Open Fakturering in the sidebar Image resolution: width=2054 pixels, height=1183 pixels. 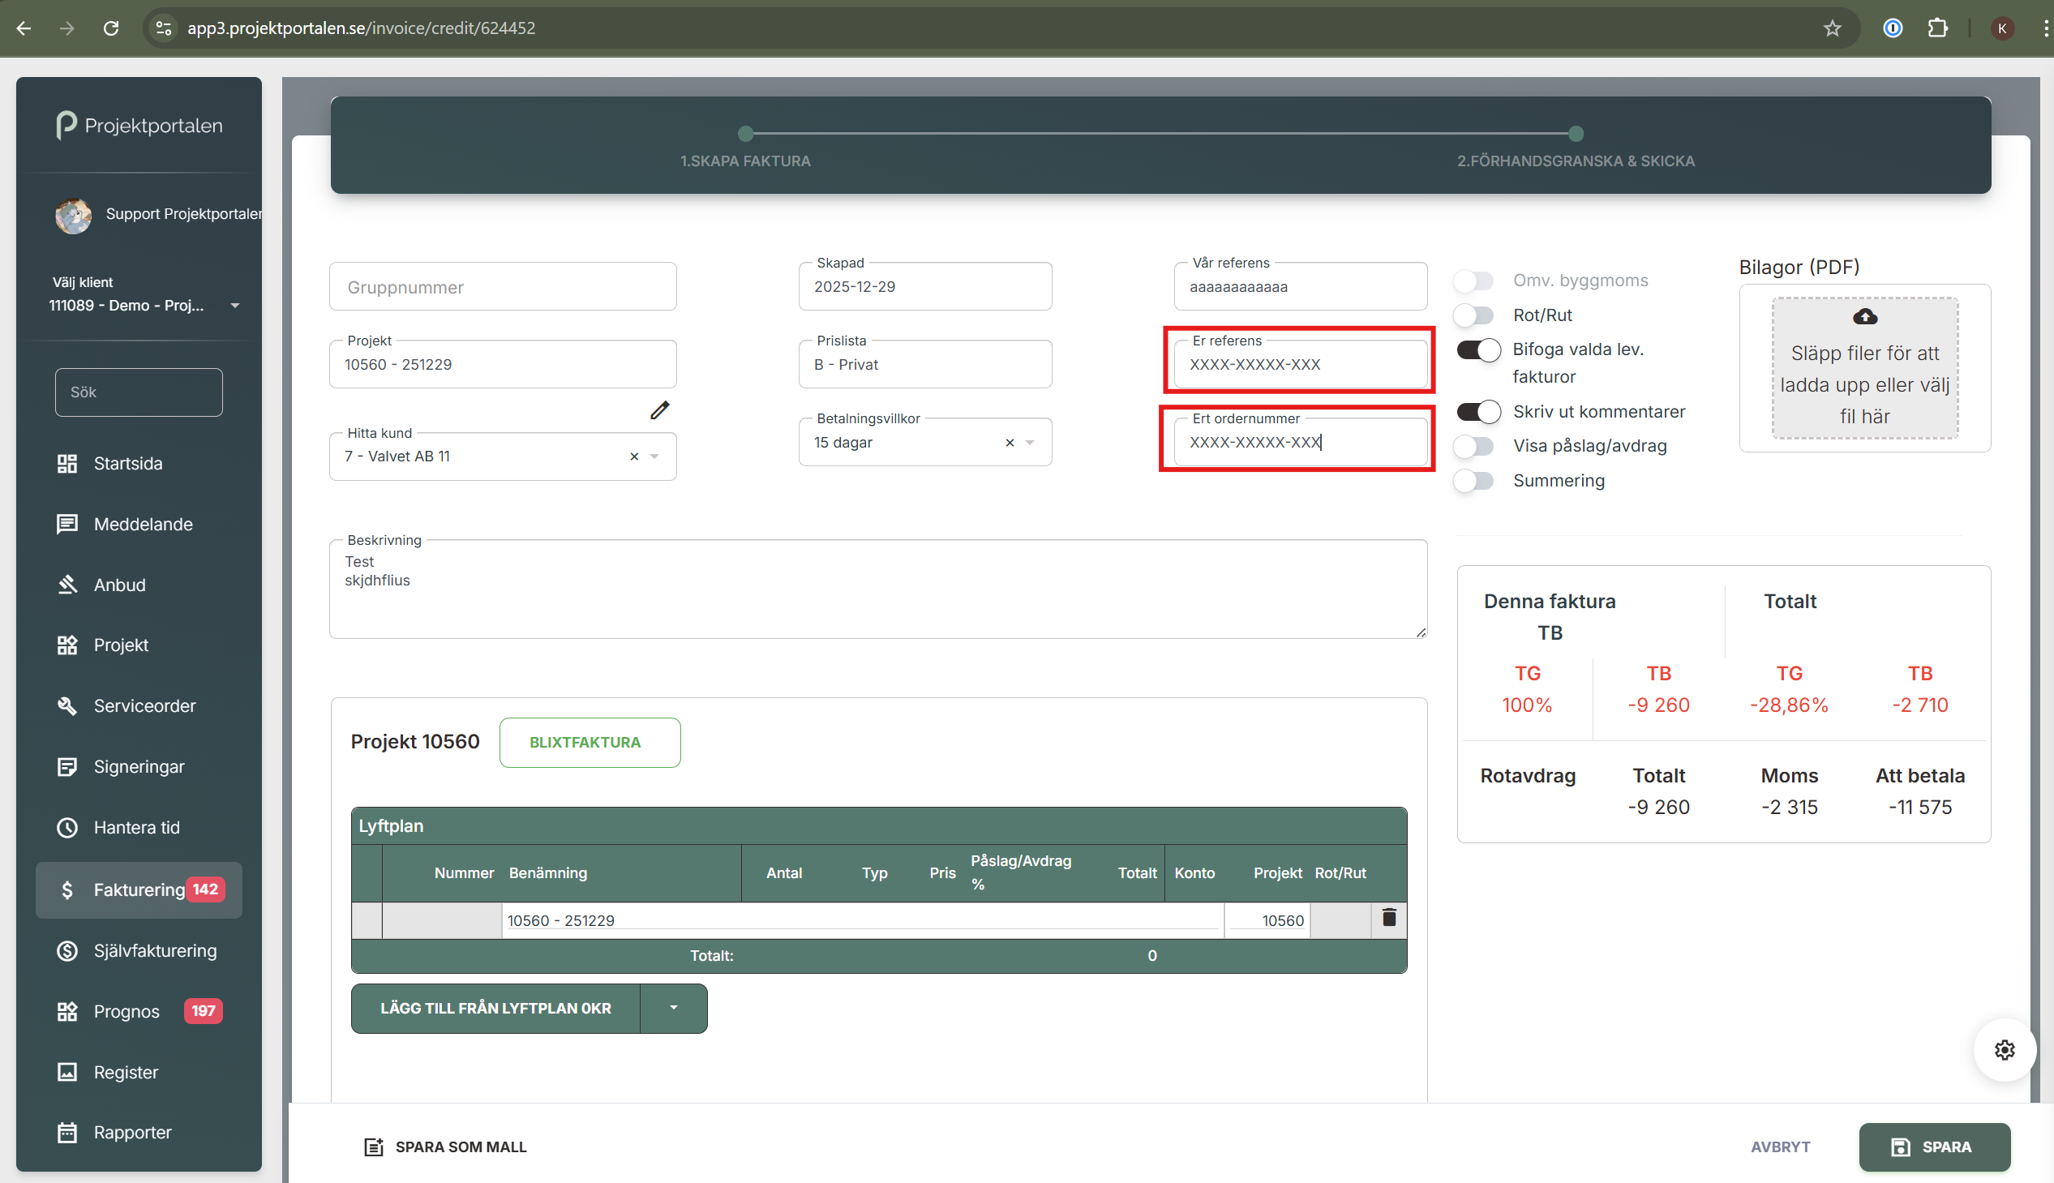139,889
